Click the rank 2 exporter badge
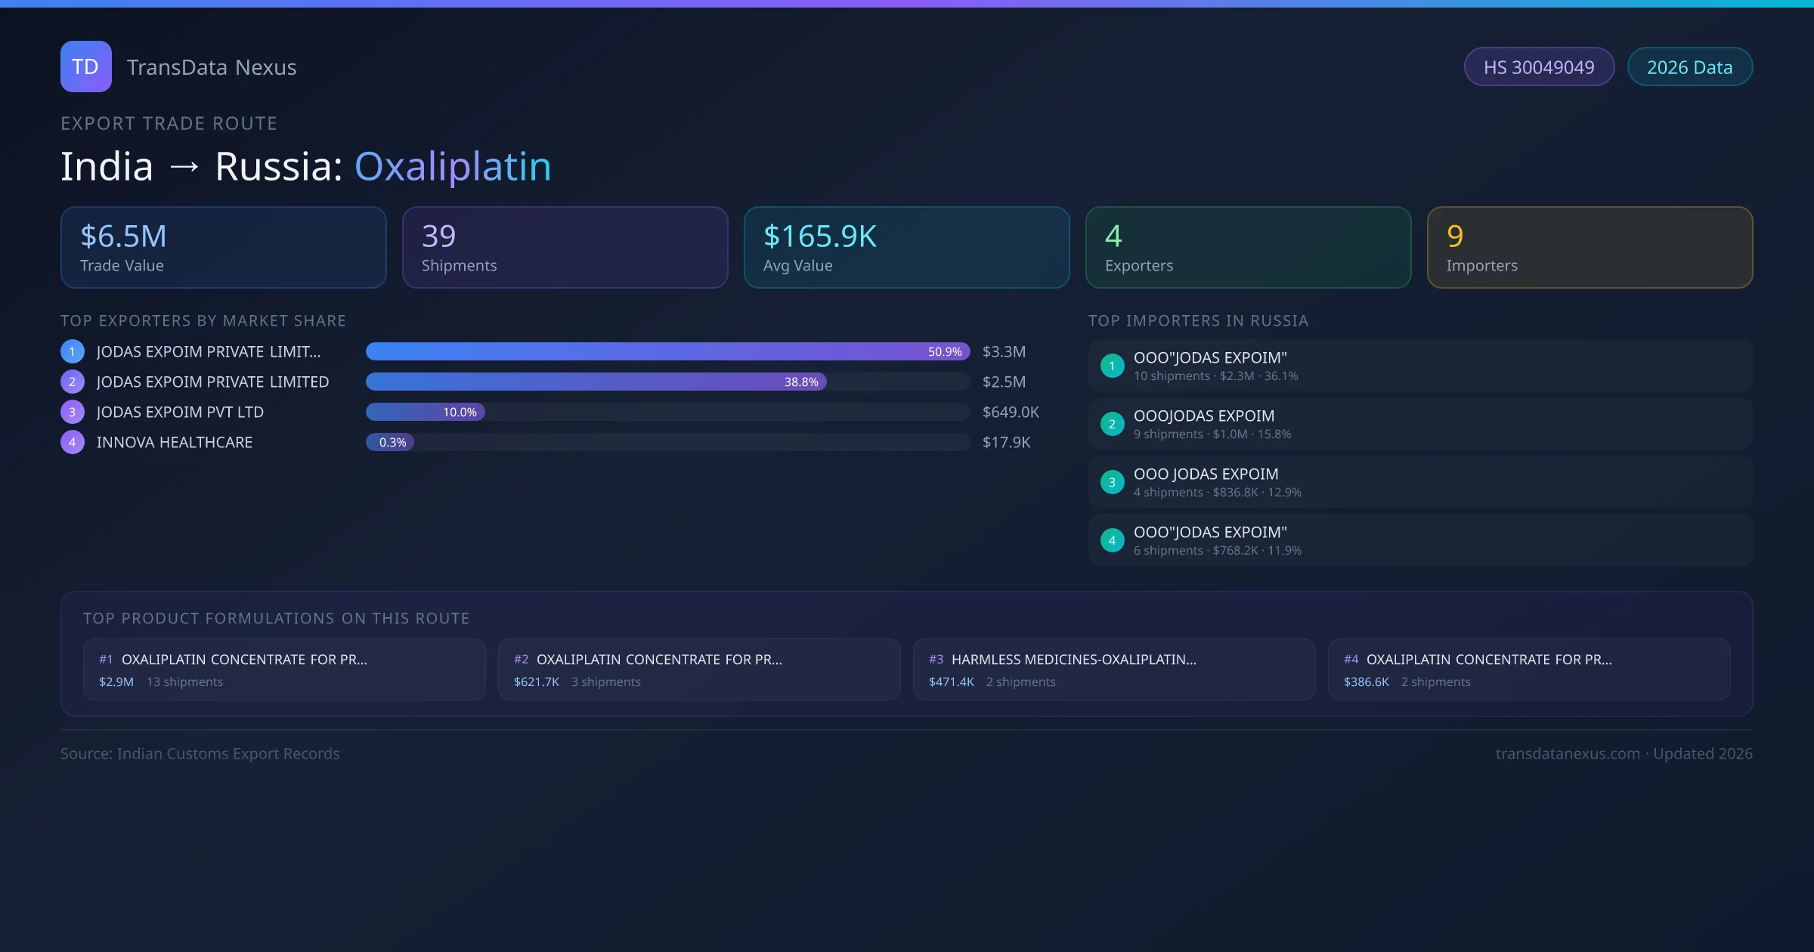This screenshot has height=952, width=1814. [x=73, y=382]
